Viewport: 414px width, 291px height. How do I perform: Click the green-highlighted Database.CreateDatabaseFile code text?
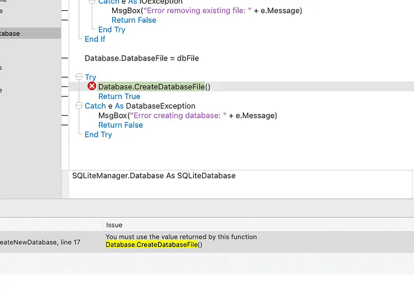tap(151, 87)
